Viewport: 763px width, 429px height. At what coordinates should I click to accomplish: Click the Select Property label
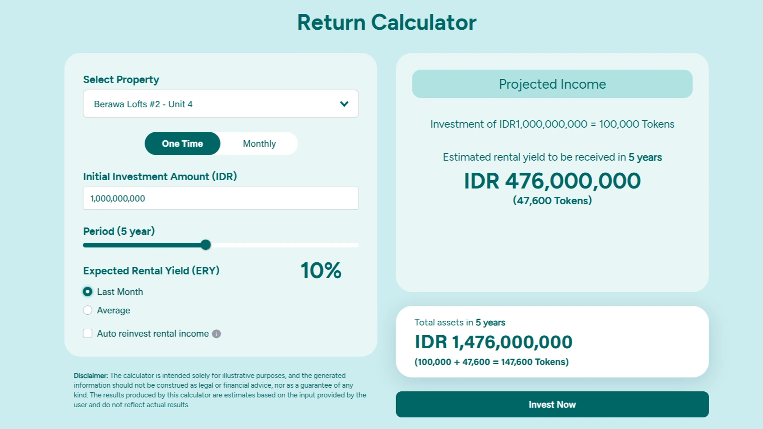[121, 79]
